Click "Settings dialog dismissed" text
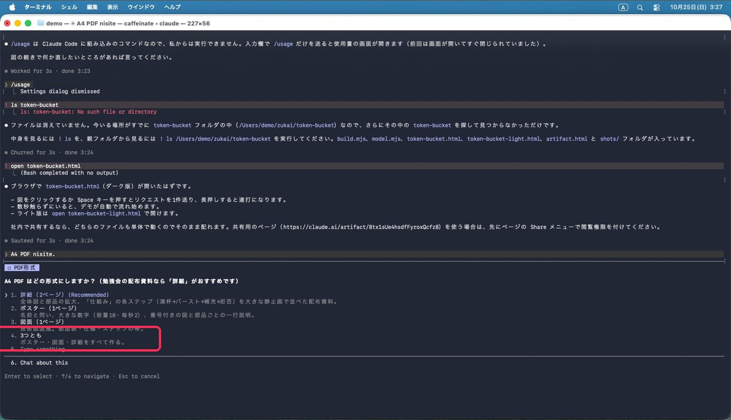Image resolution: width=731 pixels, height=420 pixels. click(x=60, y=91)
